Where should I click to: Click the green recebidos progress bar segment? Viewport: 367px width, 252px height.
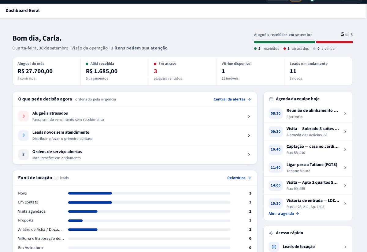284,42
